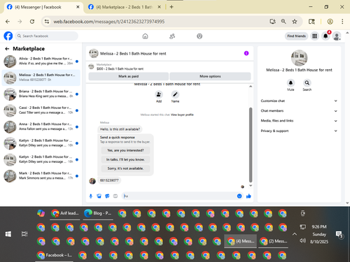Click the More options button
Screen dimensions: 350x262
(x=210, y=76)
